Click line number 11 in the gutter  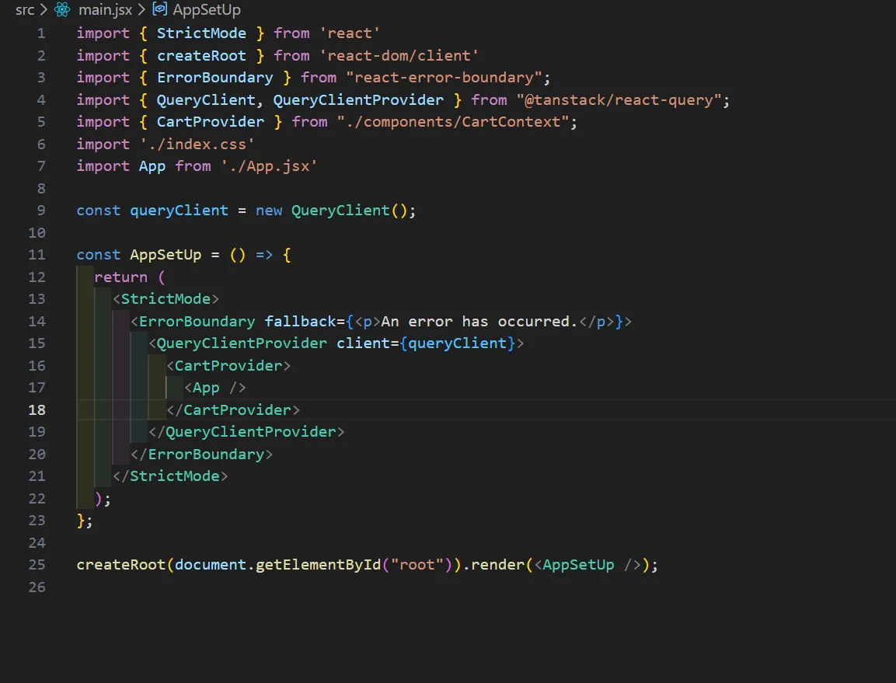click(37, 255)
